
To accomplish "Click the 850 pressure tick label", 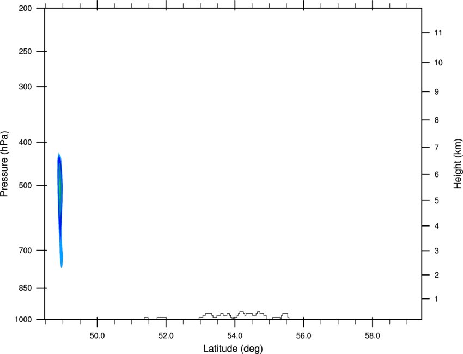I will tap(25, 288).
